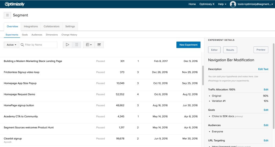Click Clicks to SDK docs goal

pyautogui.click(x=223, y=116)
